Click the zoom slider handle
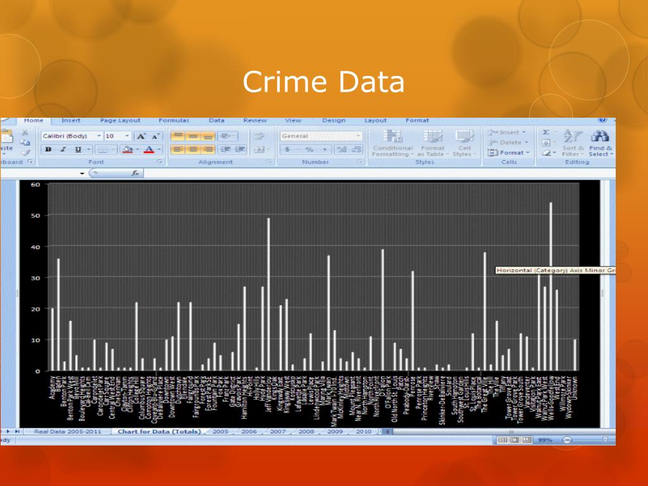 [604, 440]
